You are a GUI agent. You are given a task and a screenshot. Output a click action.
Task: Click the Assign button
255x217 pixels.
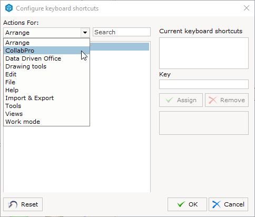click(181, 100)
